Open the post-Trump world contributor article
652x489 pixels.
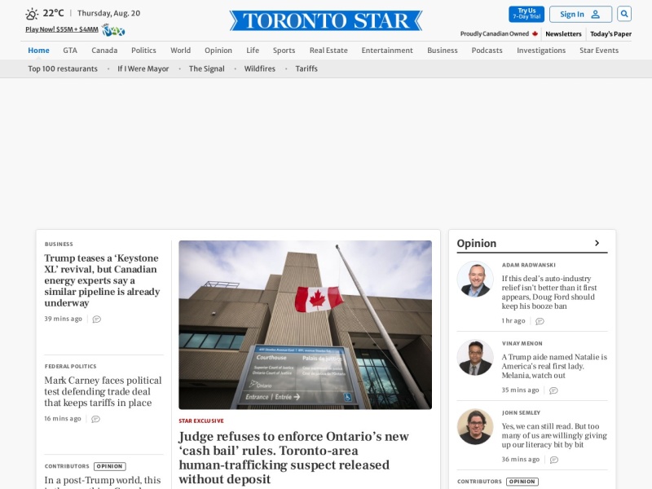[x=103, y=482]
